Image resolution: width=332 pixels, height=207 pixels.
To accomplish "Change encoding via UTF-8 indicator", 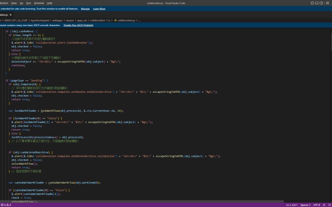I will point(317,205).
